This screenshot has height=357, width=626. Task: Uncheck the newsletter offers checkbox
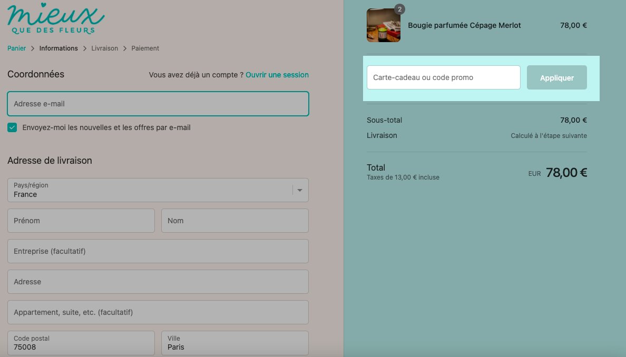click(x=12, y=127)
